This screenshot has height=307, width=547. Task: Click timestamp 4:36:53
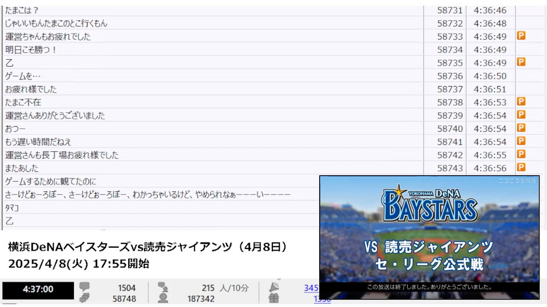click(490, 102)
